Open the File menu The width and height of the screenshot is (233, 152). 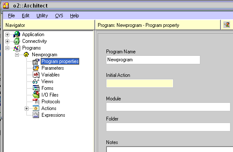click(11, 16)
